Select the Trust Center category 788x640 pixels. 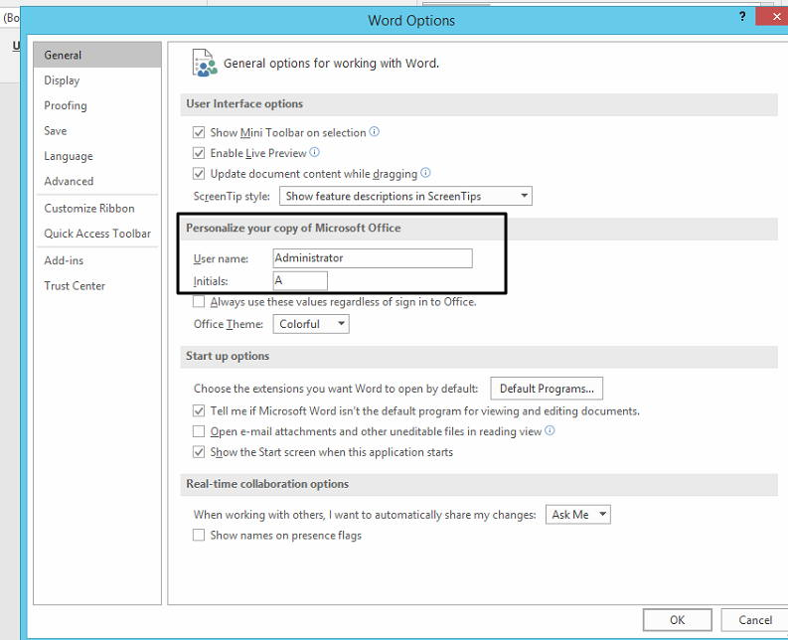(x=75, y=286)
